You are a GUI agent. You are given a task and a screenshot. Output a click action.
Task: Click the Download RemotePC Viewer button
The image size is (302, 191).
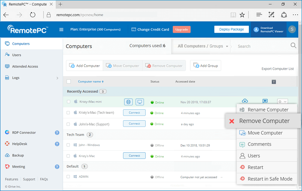(x=268, y=30)
